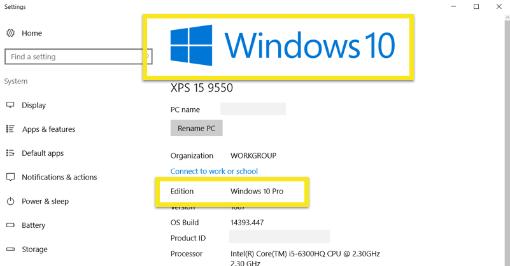Minimize the Settings window
This screenshot has width=510, height=266.
point(453,6)
